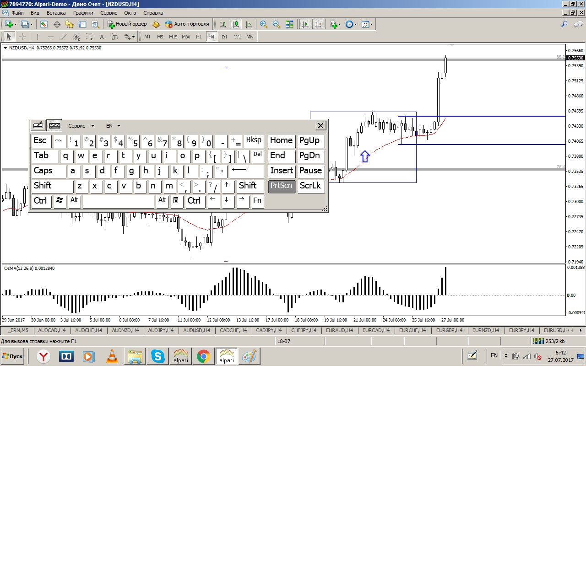Viewport: 586px width, 569px height.
Task: Switch on-screen keyboard to handwriting mode
Action: click(38, 125)
